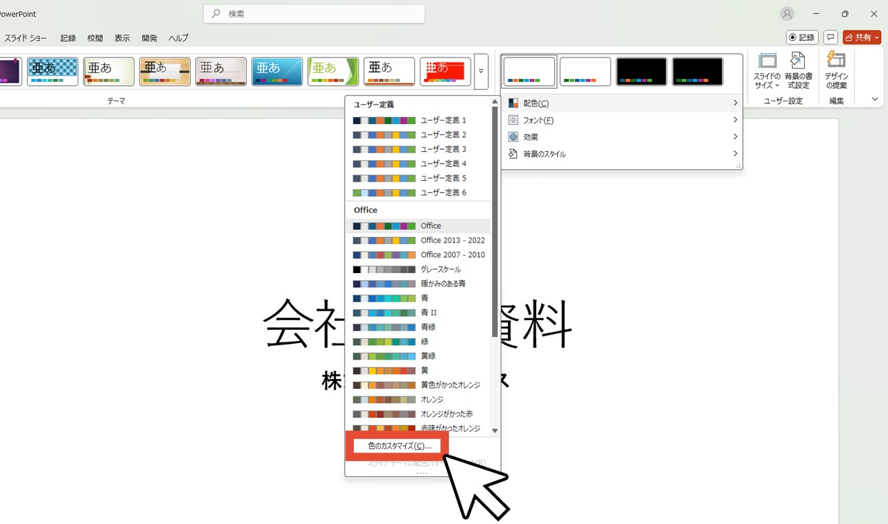Switch to the 表示 ribbon tab
Viewport: 888px width, 524px height.
click(x=122, y=38)
